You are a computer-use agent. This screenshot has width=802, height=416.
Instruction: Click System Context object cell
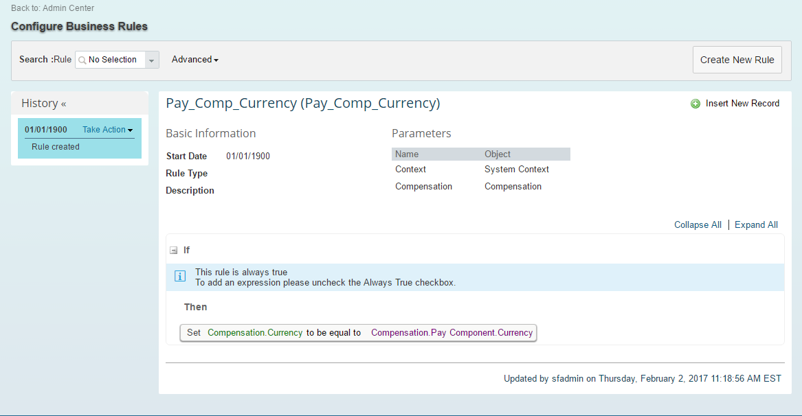pyautogui.click(x=517, y=169)
